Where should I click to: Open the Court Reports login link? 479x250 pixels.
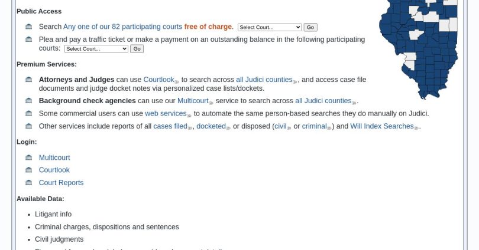61,183
